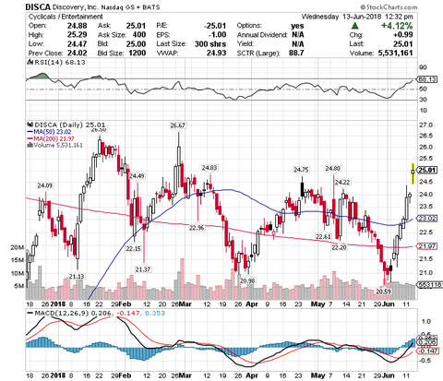This screenshot has width=443, height=381.
Task: Click the 22.15 low price annotation
Action: [133, 248]
